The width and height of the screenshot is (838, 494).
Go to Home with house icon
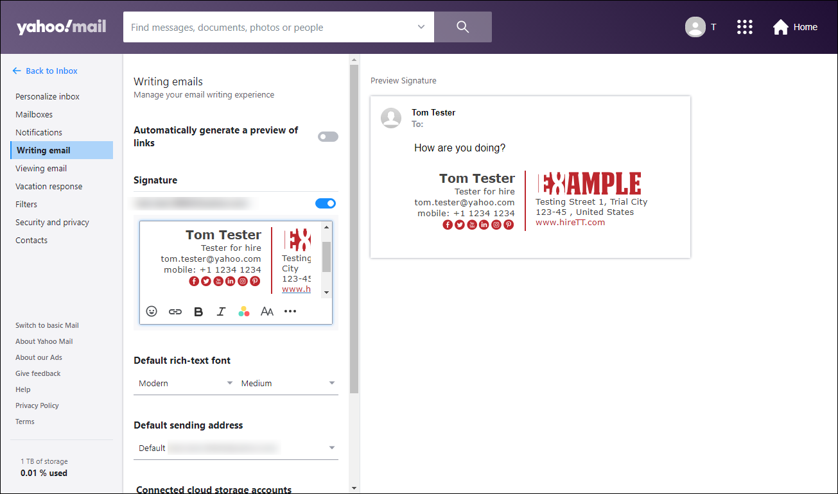795,27
